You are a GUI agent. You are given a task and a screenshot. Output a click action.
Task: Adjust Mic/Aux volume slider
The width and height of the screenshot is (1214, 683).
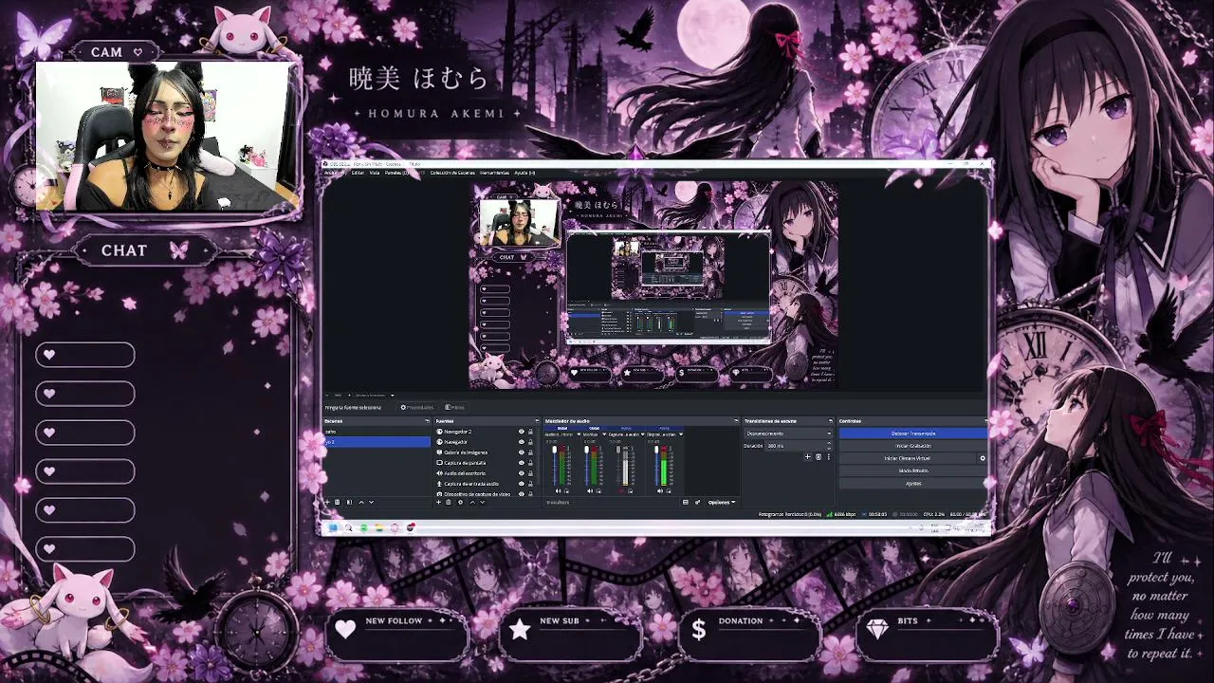(586, 465)
